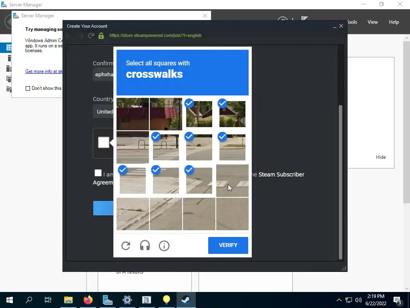
Task: Open the disk-box taskbar app beside Settings
Action: 147,300
